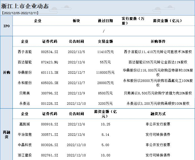
Task: Select security code 300796.SZ
Action: coord(49,93)
